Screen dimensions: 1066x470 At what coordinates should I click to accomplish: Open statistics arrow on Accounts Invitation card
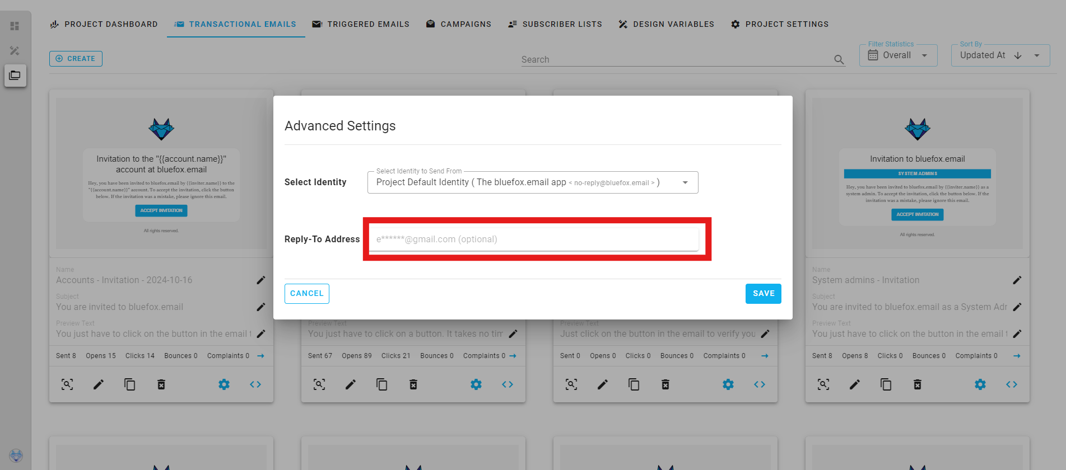[x=260, y=356]
